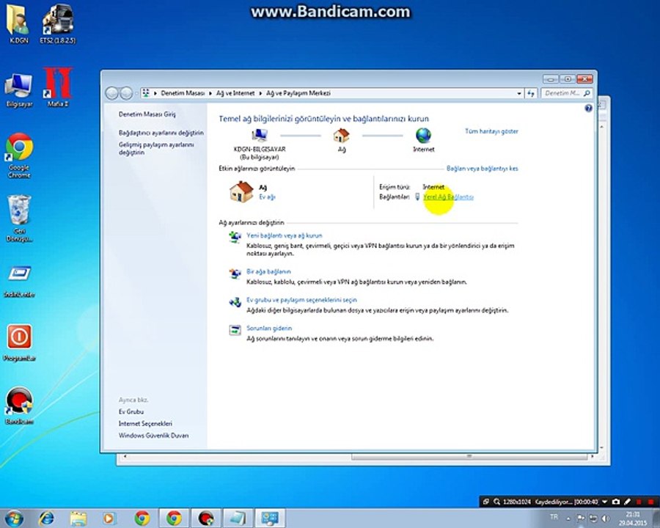Click Ev ağı link
The width and height of the screenshot is (660, 528).
tap(267, 197)
